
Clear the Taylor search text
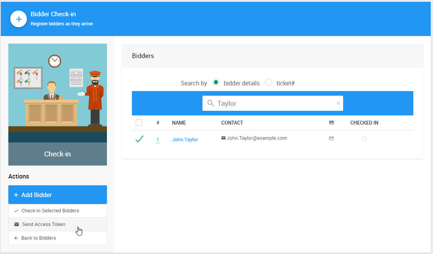[x=338, y=103]
